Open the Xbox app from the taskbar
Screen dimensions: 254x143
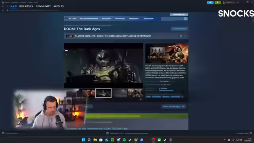(159, 140)
